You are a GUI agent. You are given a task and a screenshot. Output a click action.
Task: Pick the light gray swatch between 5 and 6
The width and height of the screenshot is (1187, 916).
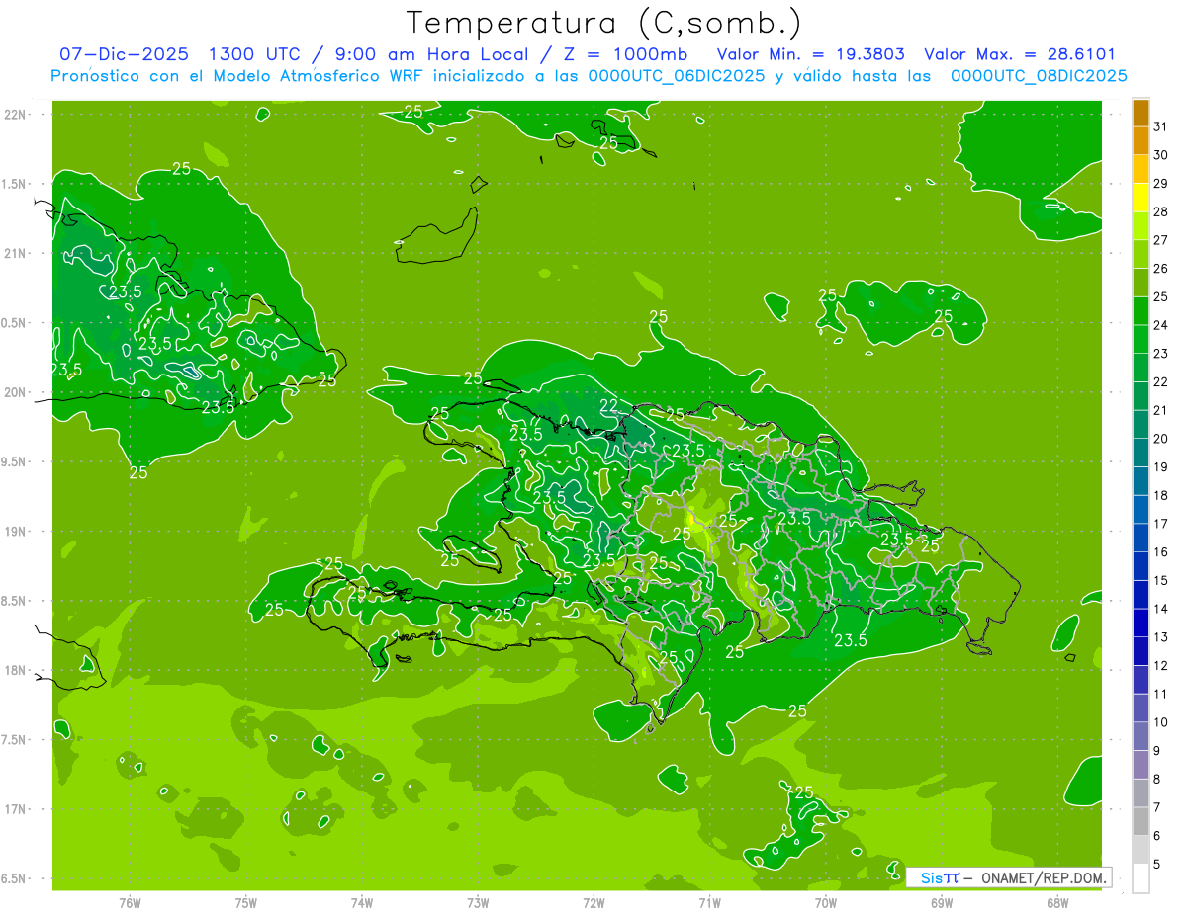1141,850
